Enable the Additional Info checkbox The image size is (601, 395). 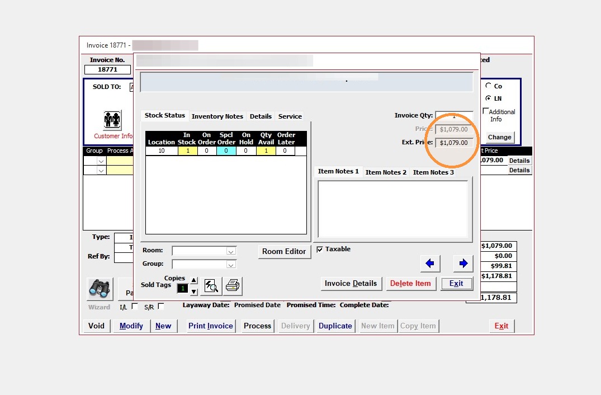[486, 111]
